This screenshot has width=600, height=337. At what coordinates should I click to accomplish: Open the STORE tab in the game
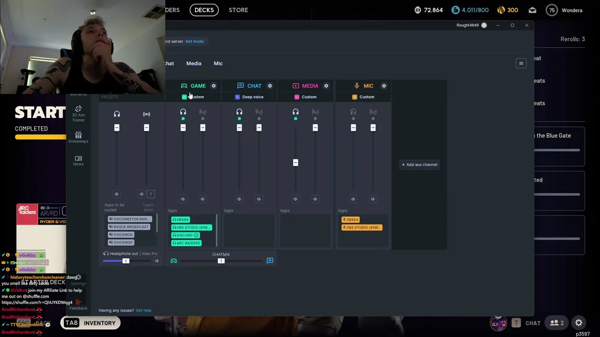(x=238, y=10)
